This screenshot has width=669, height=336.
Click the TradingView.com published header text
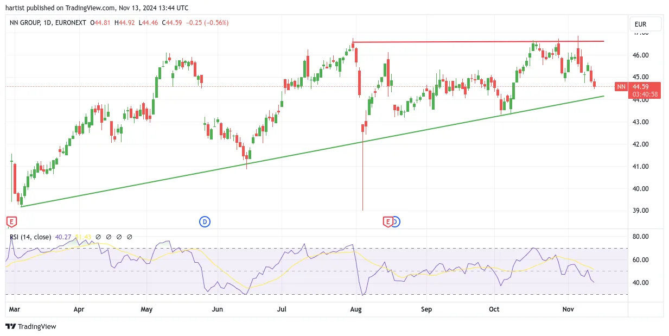(x=98, y=8)
